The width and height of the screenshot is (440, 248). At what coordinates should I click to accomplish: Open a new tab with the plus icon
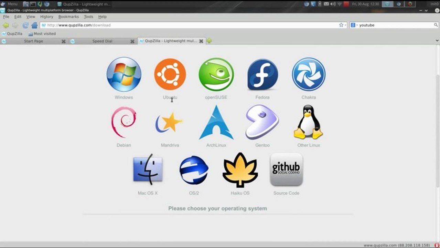209,41
